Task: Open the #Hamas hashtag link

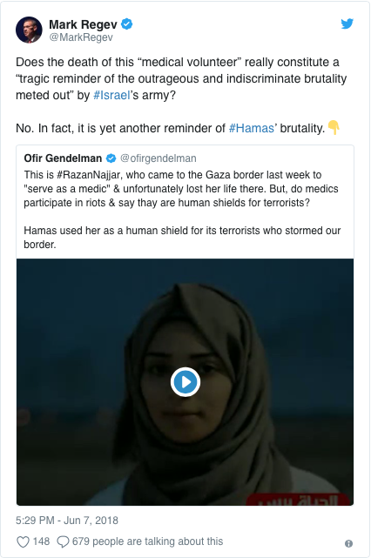Action: pos(252,128)
